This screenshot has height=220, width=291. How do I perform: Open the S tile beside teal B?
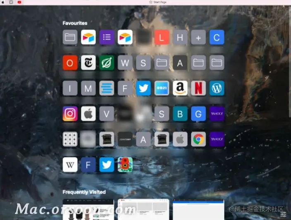point(162,114)
